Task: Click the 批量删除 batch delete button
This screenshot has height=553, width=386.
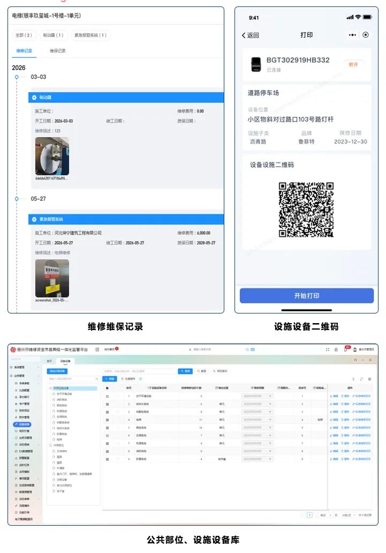Action: [128, 379]
